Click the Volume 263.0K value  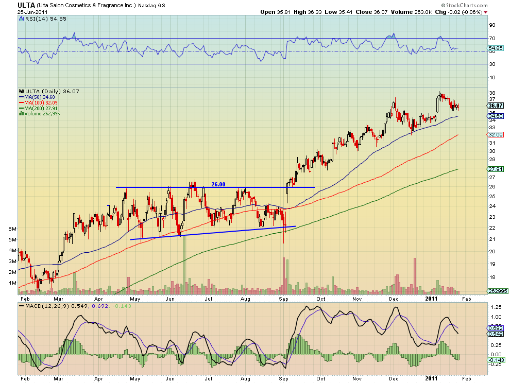pos(412,12)
